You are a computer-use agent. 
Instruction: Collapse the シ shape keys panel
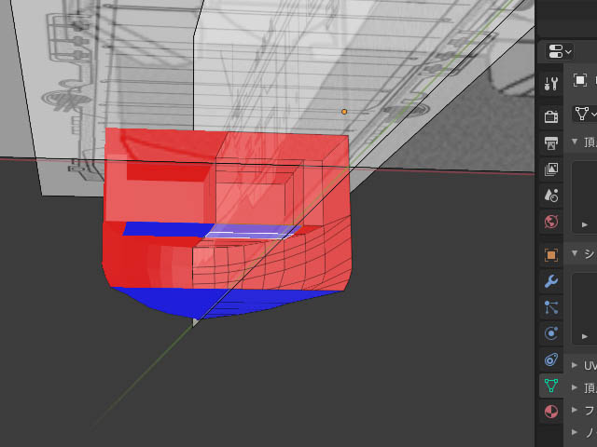[x=575, y=252]
